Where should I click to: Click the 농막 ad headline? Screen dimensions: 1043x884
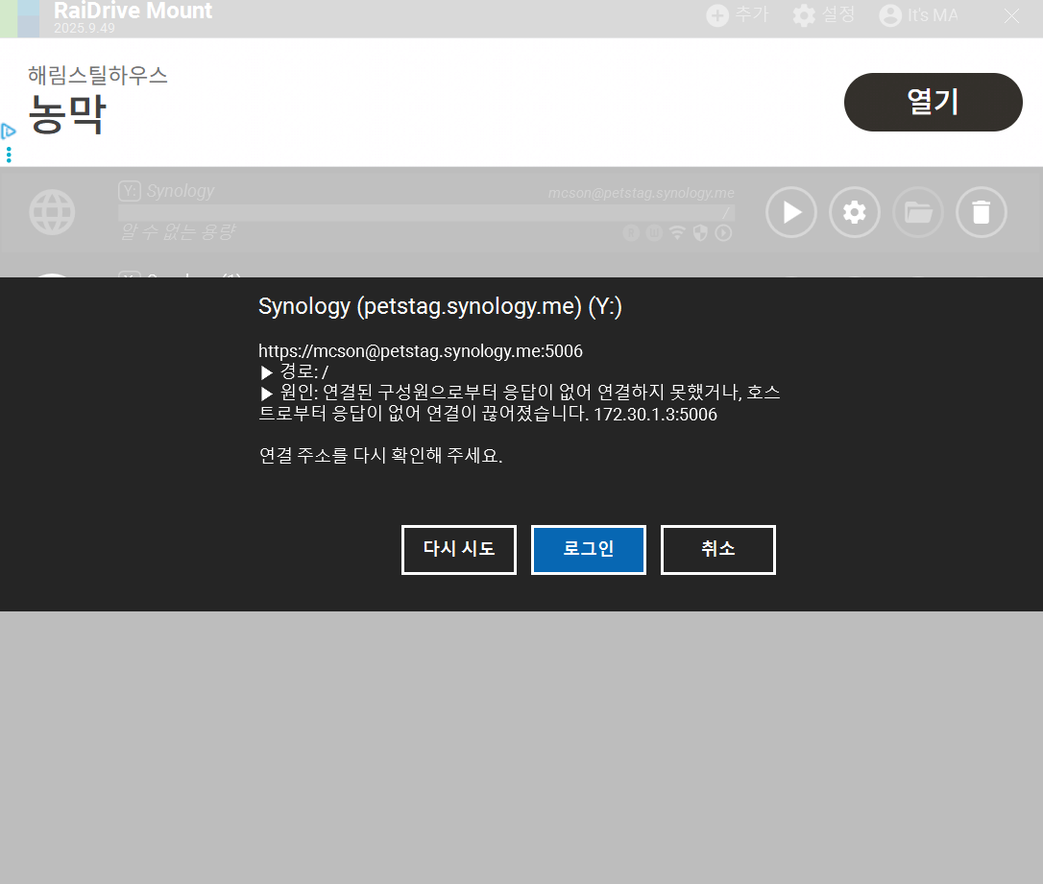(x=67, y=115)
